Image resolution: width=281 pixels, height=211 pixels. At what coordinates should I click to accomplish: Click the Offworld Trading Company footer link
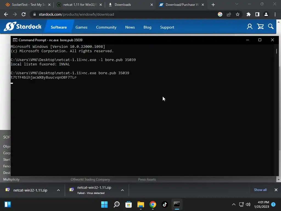point(90,179)
